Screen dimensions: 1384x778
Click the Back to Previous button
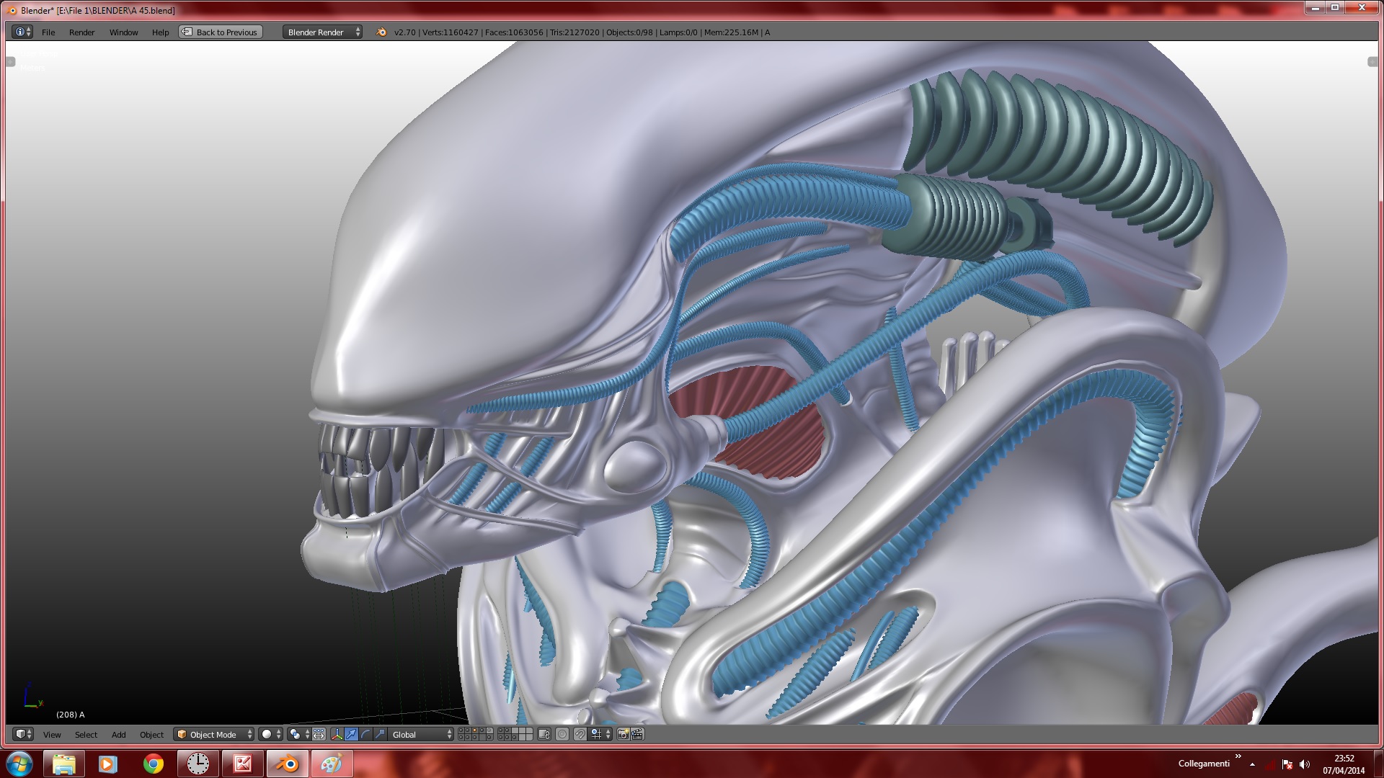point(221,32)
